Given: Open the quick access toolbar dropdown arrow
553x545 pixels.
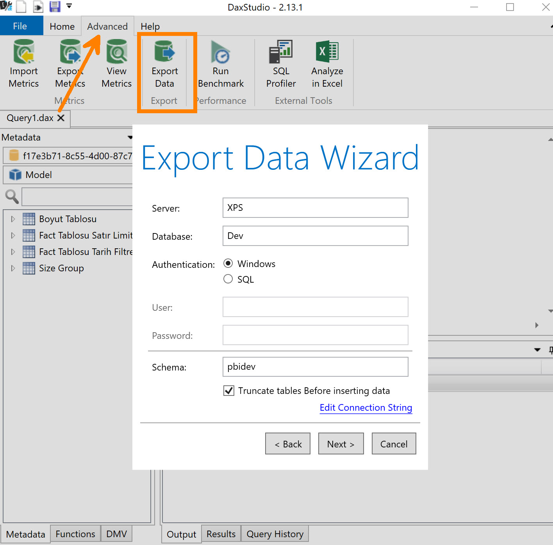Looking at the screenshot, I should [x=69, y=6].
